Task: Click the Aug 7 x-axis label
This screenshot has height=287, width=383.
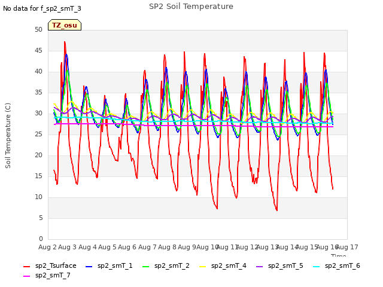Action: pyautogui.click(x=147, y=247)
